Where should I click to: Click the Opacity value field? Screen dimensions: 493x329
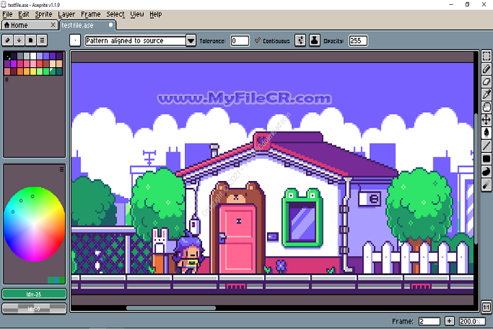358,40
